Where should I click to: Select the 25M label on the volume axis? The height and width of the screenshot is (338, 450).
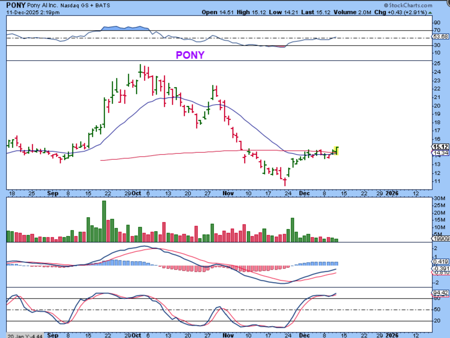440,205
